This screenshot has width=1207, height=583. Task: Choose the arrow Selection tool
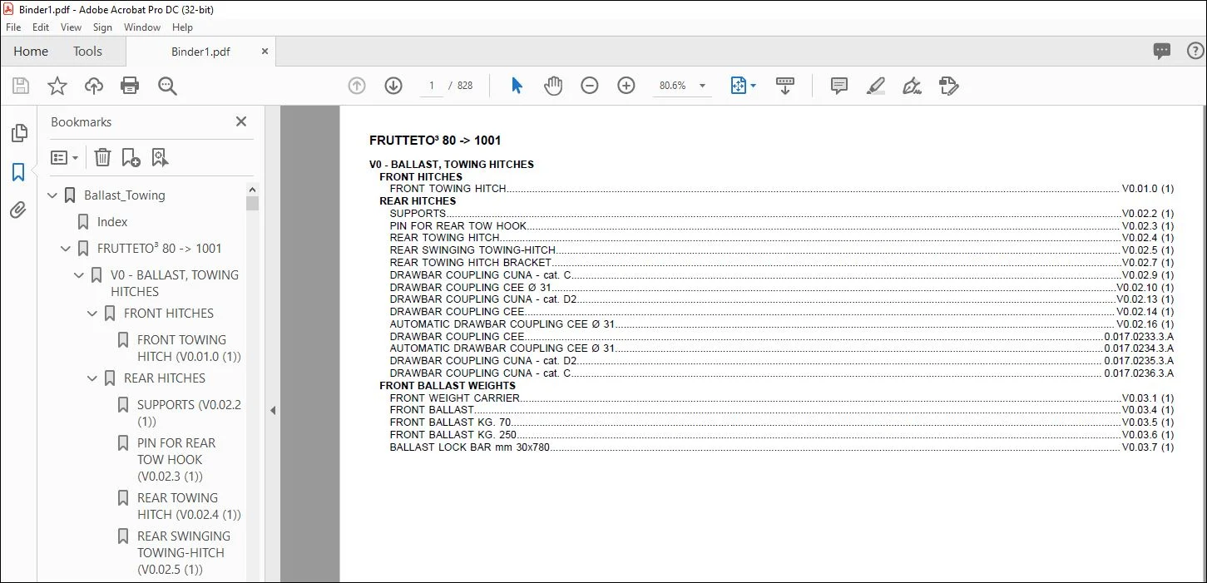517,86
